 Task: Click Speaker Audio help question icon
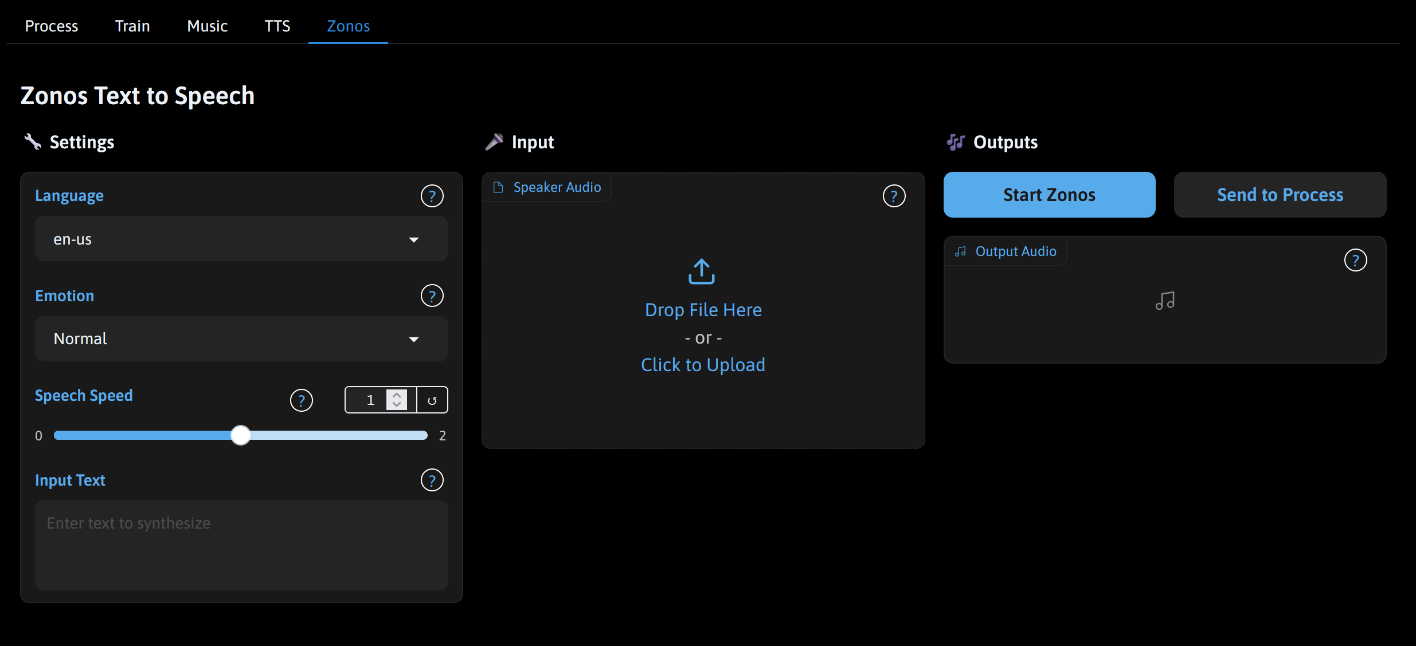(894, 196)
